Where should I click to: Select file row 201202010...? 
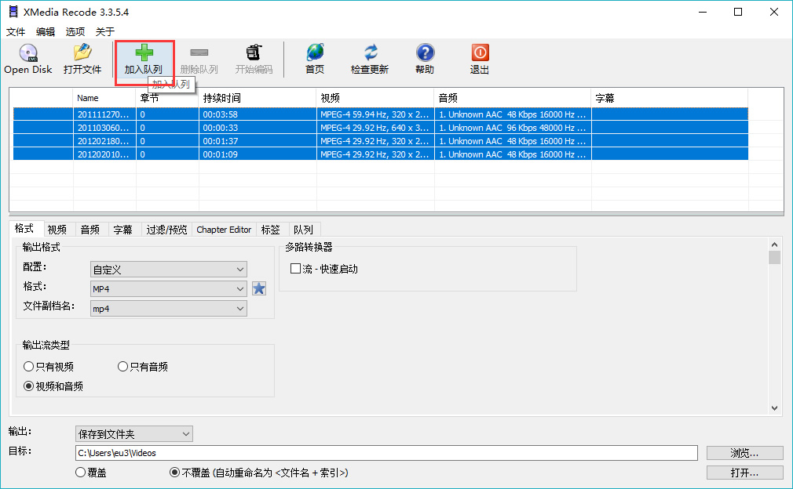coord(380,154)
